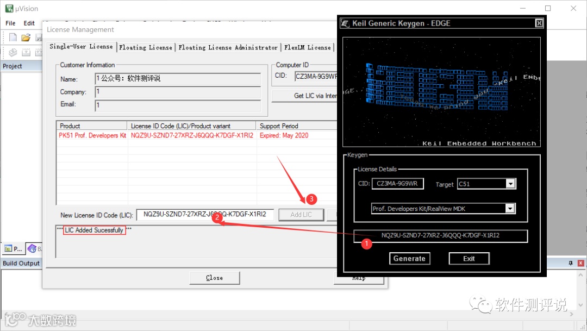Image resolution: width=587 pixels, height=331 pixels.
Task: Open the File menu
Action: 10,23
